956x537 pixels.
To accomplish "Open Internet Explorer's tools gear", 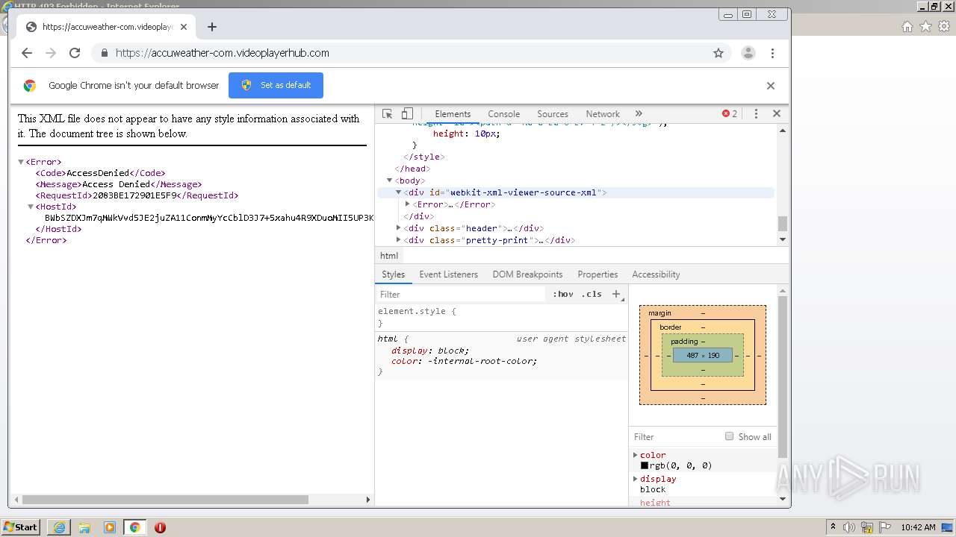I will 944,27.
